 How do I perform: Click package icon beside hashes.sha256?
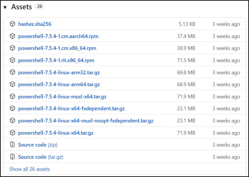pos(12,24)
